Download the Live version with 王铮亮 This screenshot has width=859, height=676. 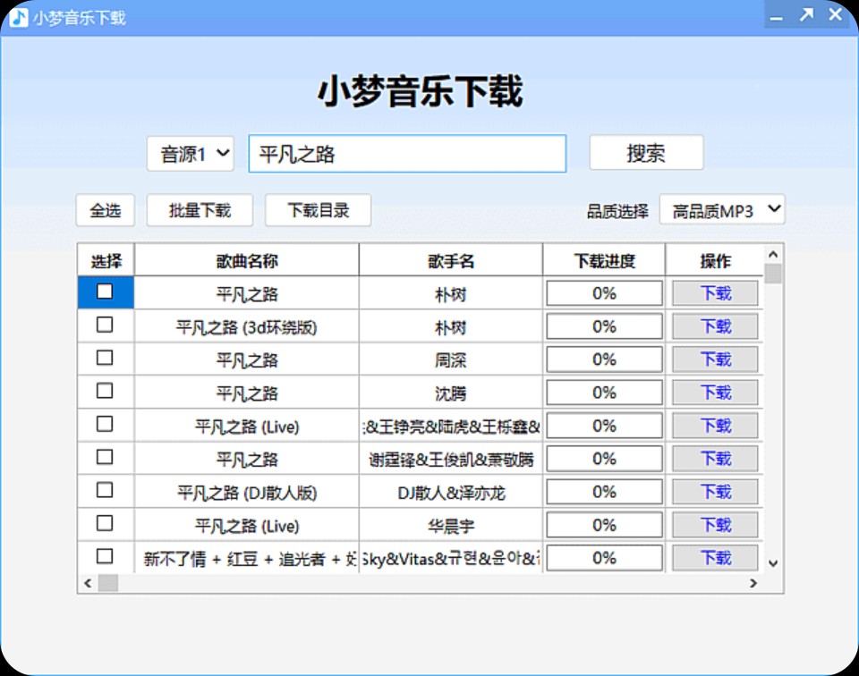(x=716, y=426)
